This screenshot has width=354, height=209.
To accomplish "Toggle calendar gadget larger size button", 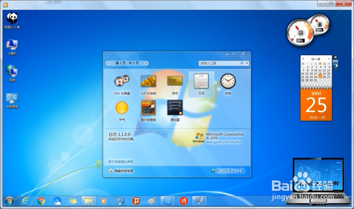I will tap(335, 62).
